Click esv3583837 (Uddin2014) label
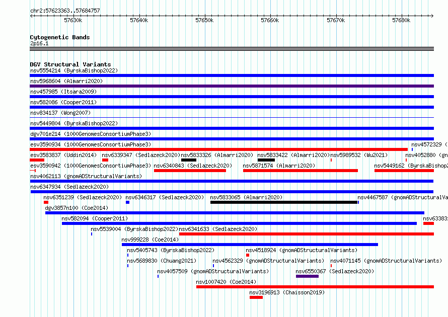The width and height of the screenshot is (448, 317). pyautogui.click(x=63, y=155)
